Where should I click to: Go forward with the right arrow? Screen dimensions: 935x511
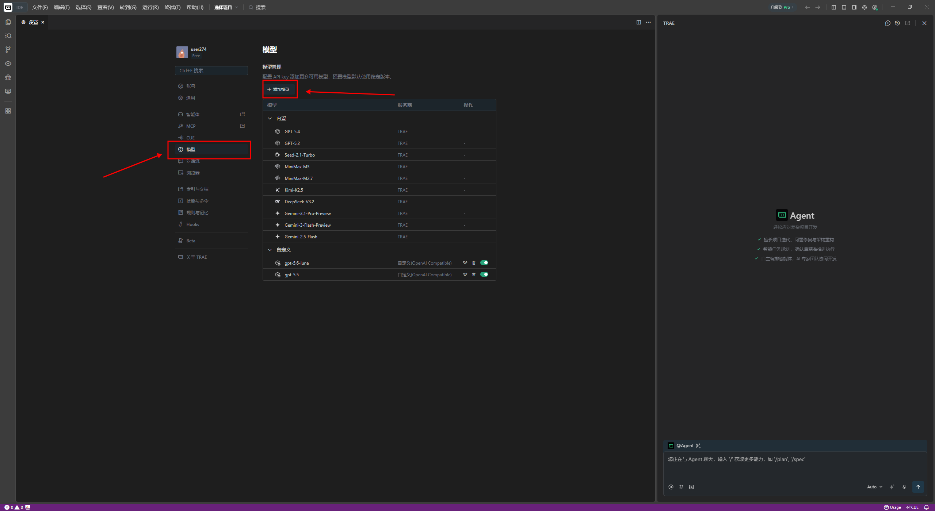click(x=818, y=7)
